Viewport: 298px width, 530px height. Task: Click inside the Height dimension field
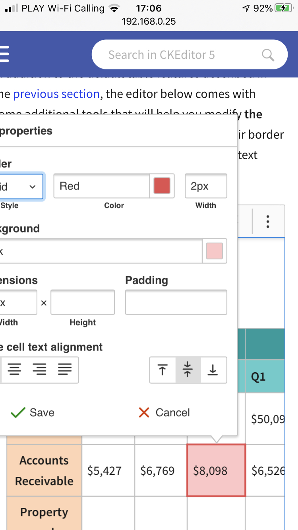pyautogui.click(x=82, y=302)
